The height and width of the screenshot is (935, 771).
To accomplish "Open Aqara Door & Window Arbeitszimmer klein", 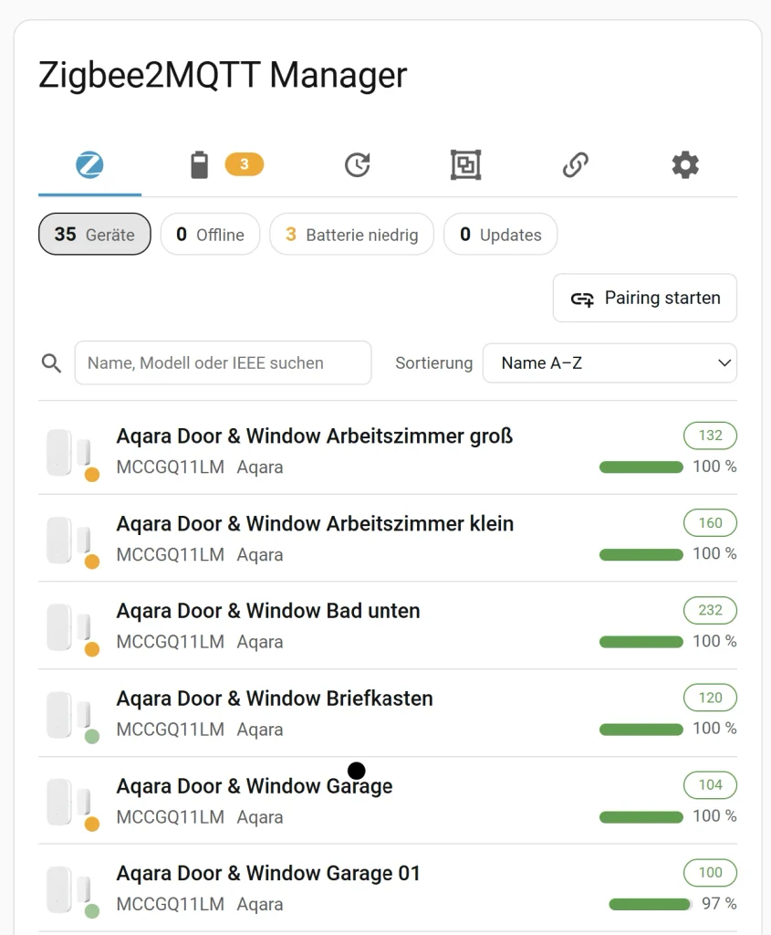I will (x=315, y=523).
